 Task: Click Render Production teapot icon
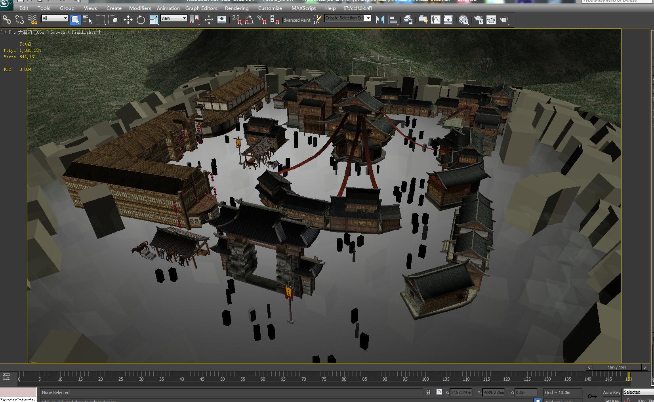pos(504,19)
